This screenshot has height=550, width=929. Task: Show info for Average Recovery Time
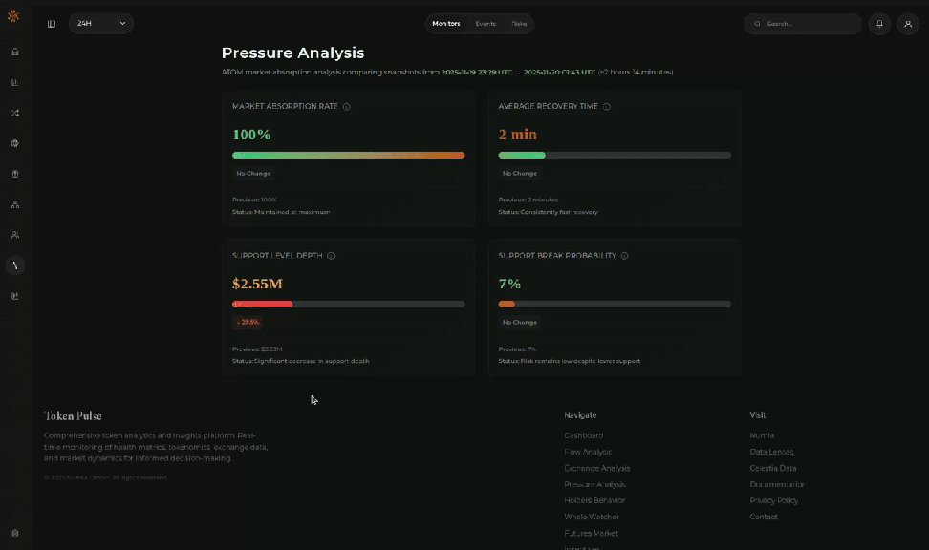(x=607, y=107)
